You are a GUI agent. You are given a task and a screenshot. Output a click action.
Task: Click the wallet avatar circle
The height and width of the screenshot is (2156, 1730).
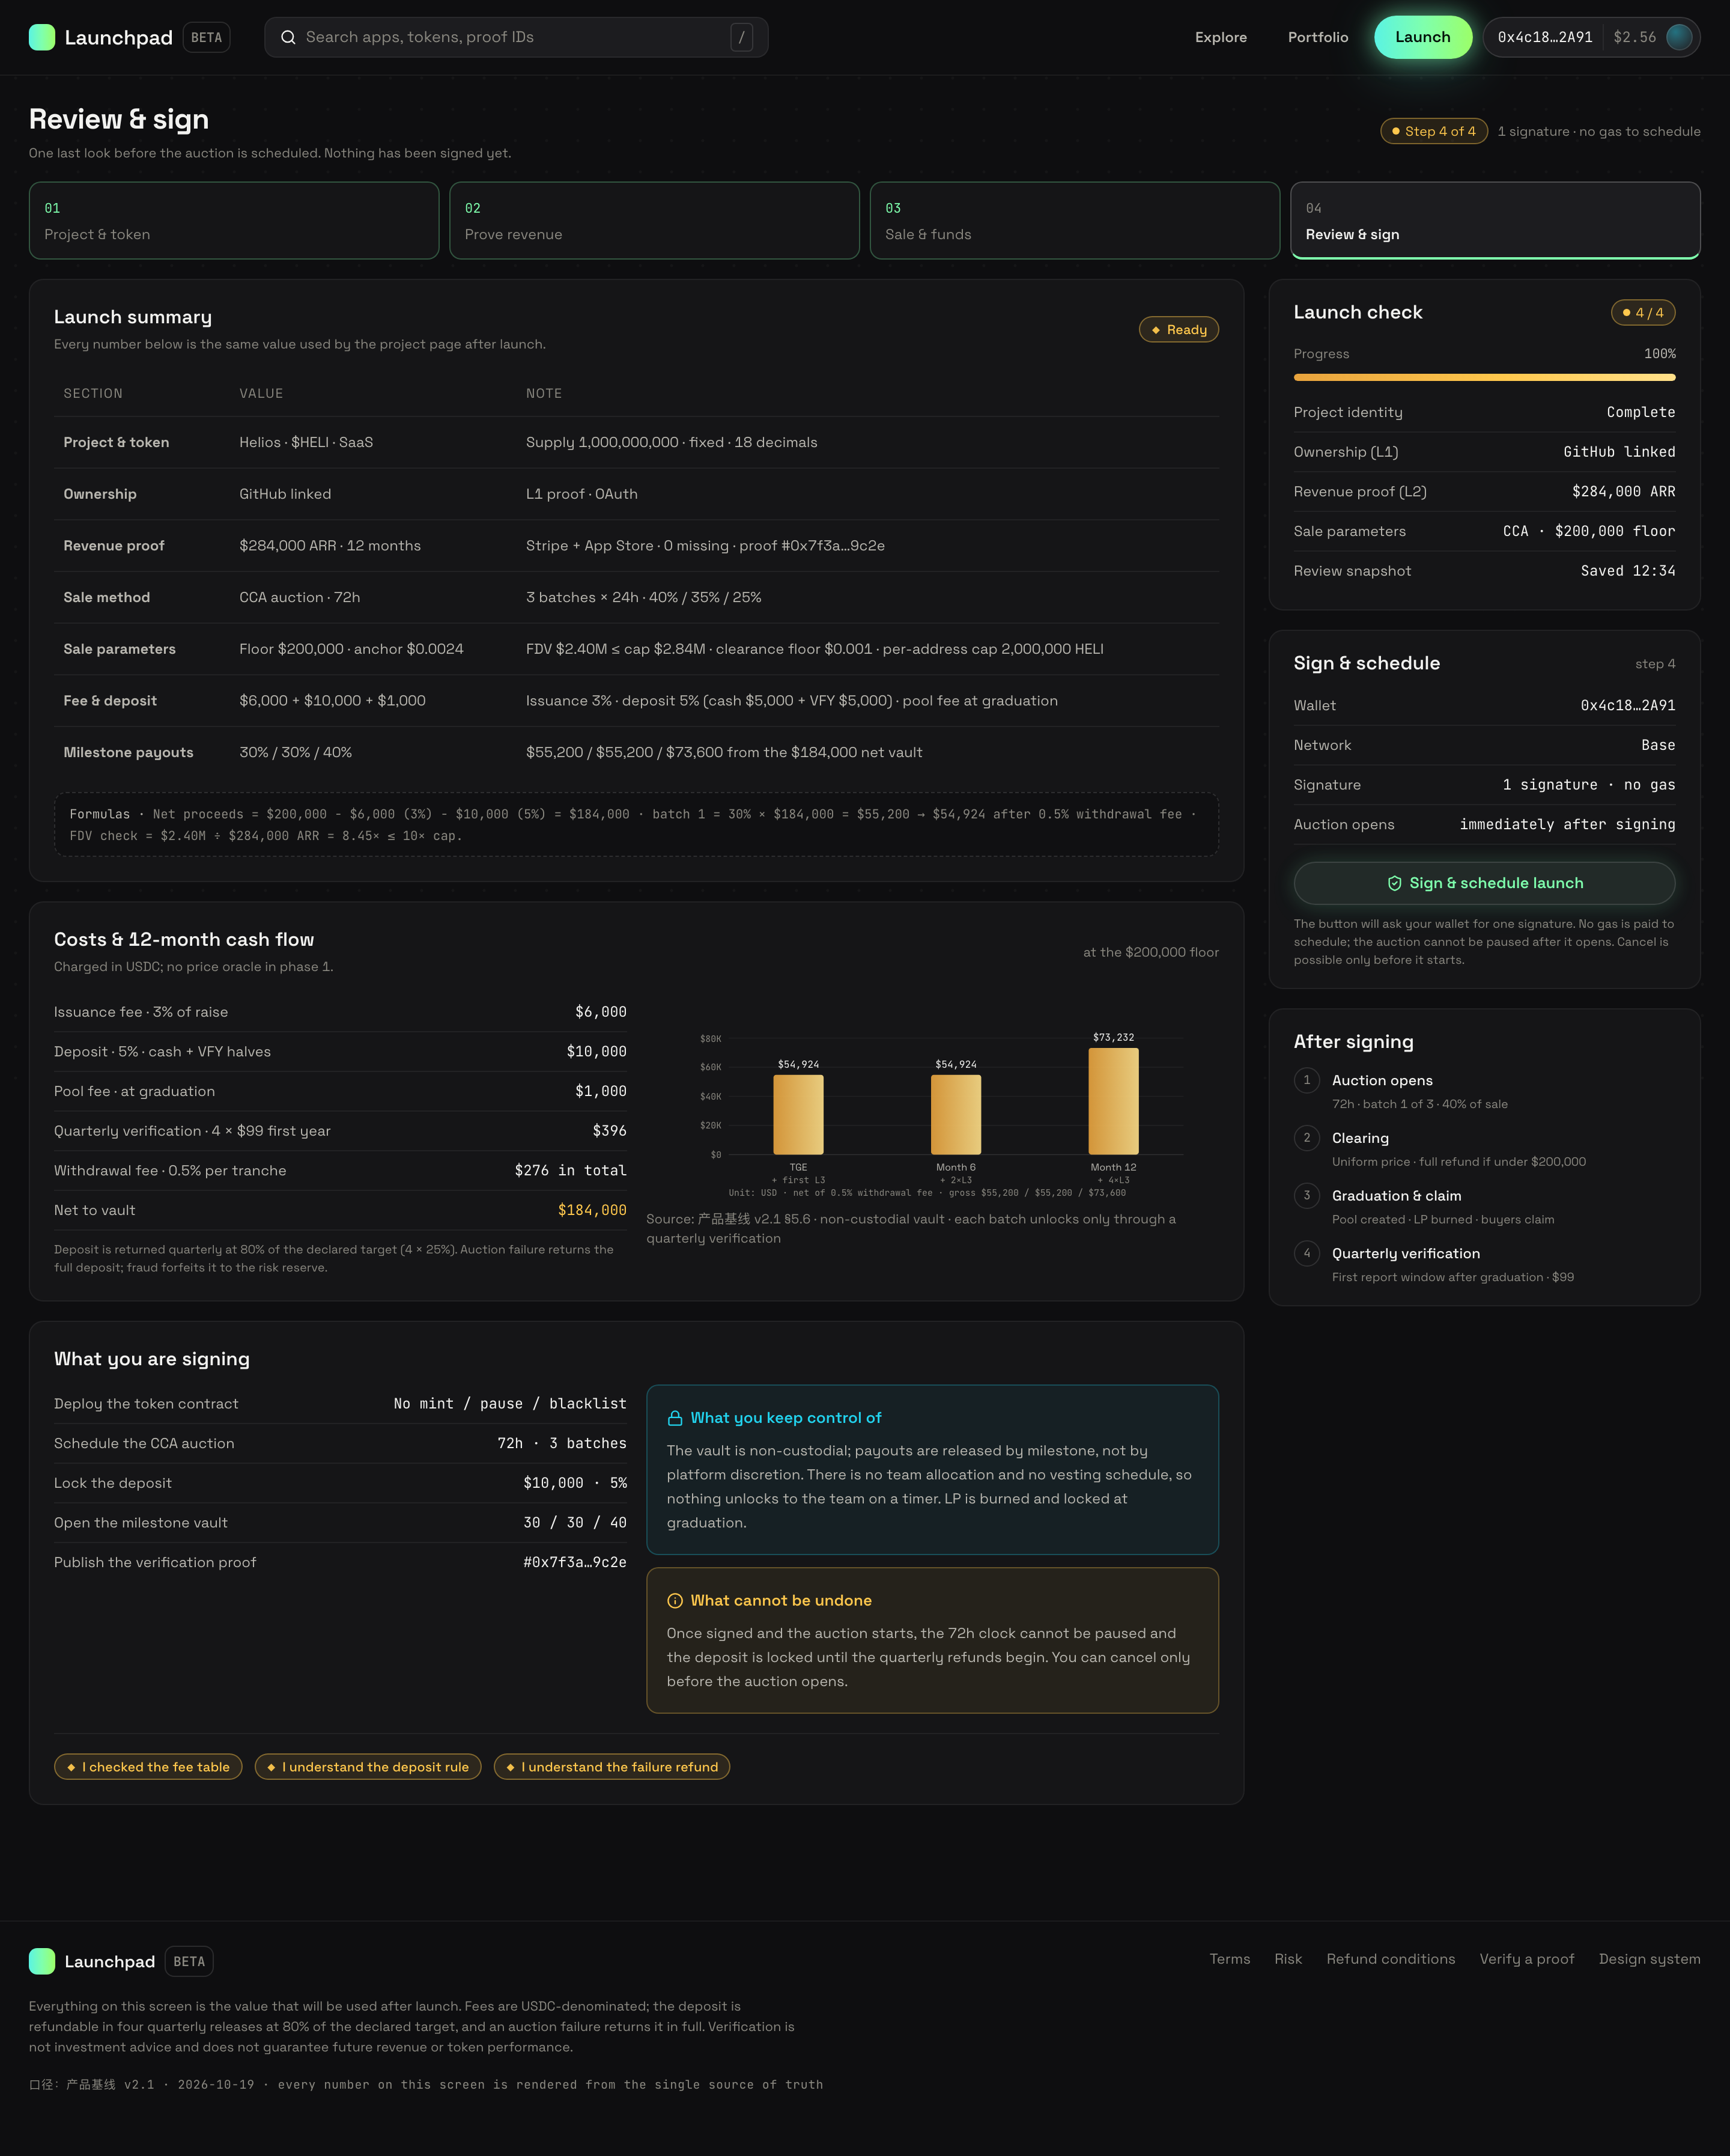1679,37
